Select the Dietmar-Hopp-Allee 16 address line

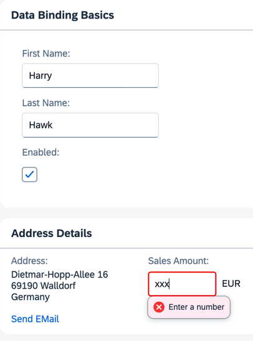coord(59,274)
